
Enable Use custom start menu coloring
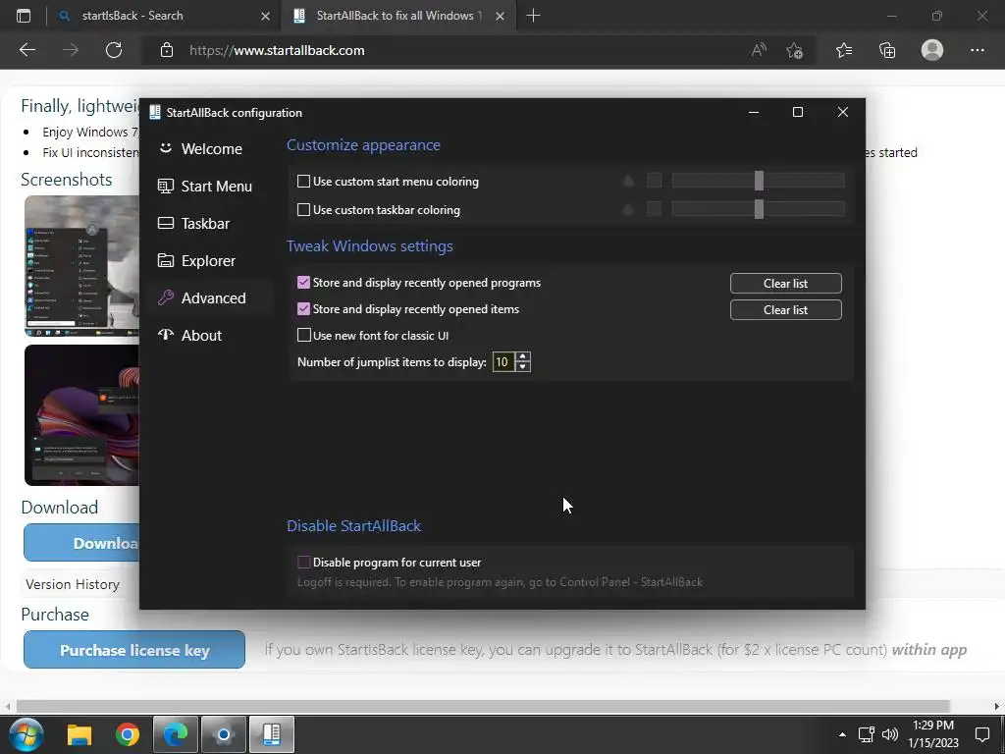(304, 182)
